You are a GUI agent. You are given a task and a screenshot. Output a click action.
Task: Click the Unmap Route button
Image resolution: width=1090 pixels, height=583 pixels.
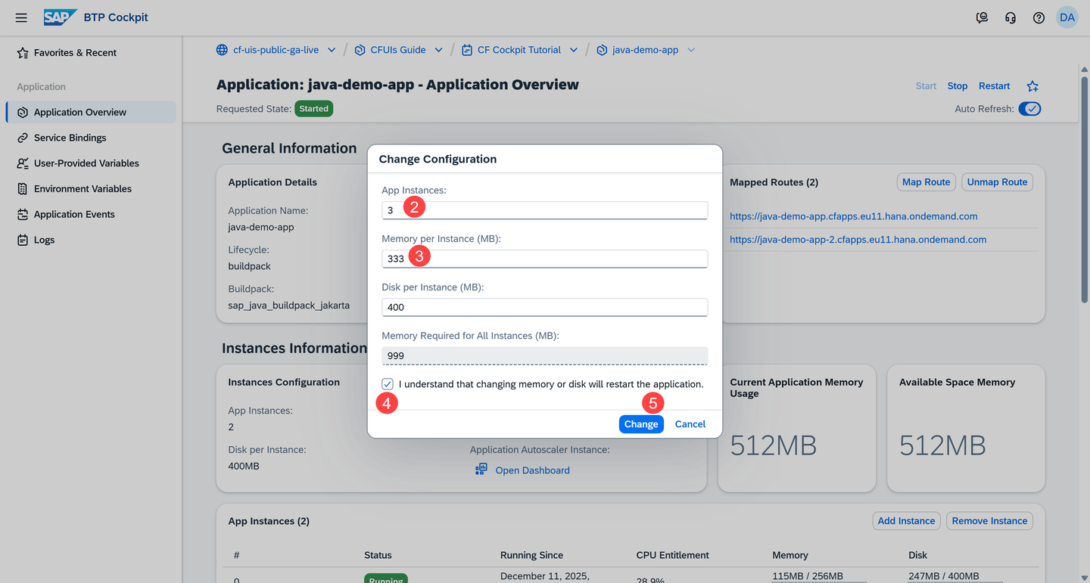click(997, 182)
